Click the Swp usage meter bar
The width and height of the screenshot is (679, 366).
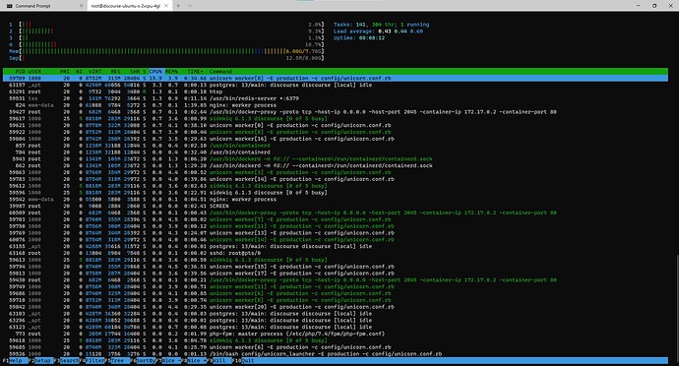point(166,58)
